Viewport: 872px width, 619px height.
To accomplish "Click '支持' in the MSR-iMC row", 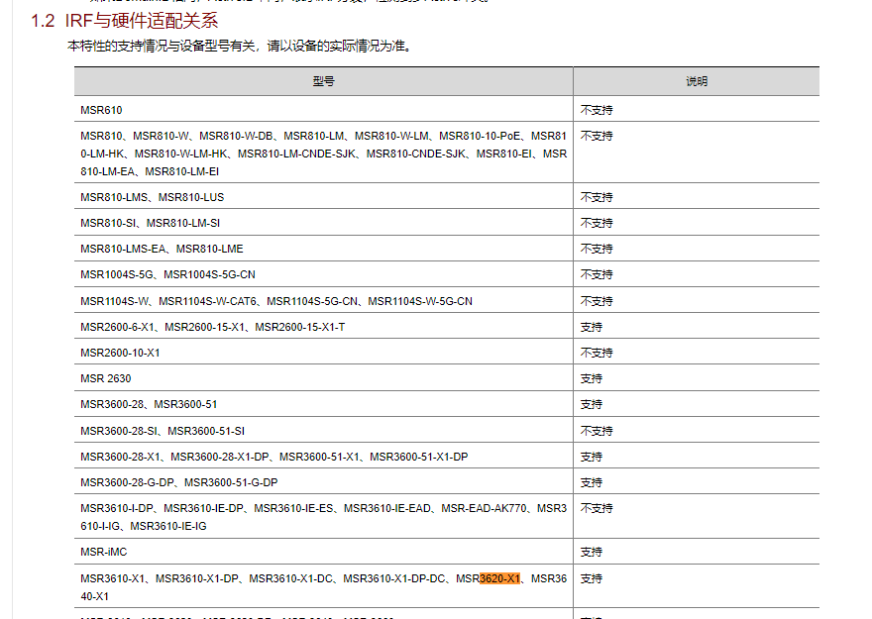I will (x=592, y=552).
